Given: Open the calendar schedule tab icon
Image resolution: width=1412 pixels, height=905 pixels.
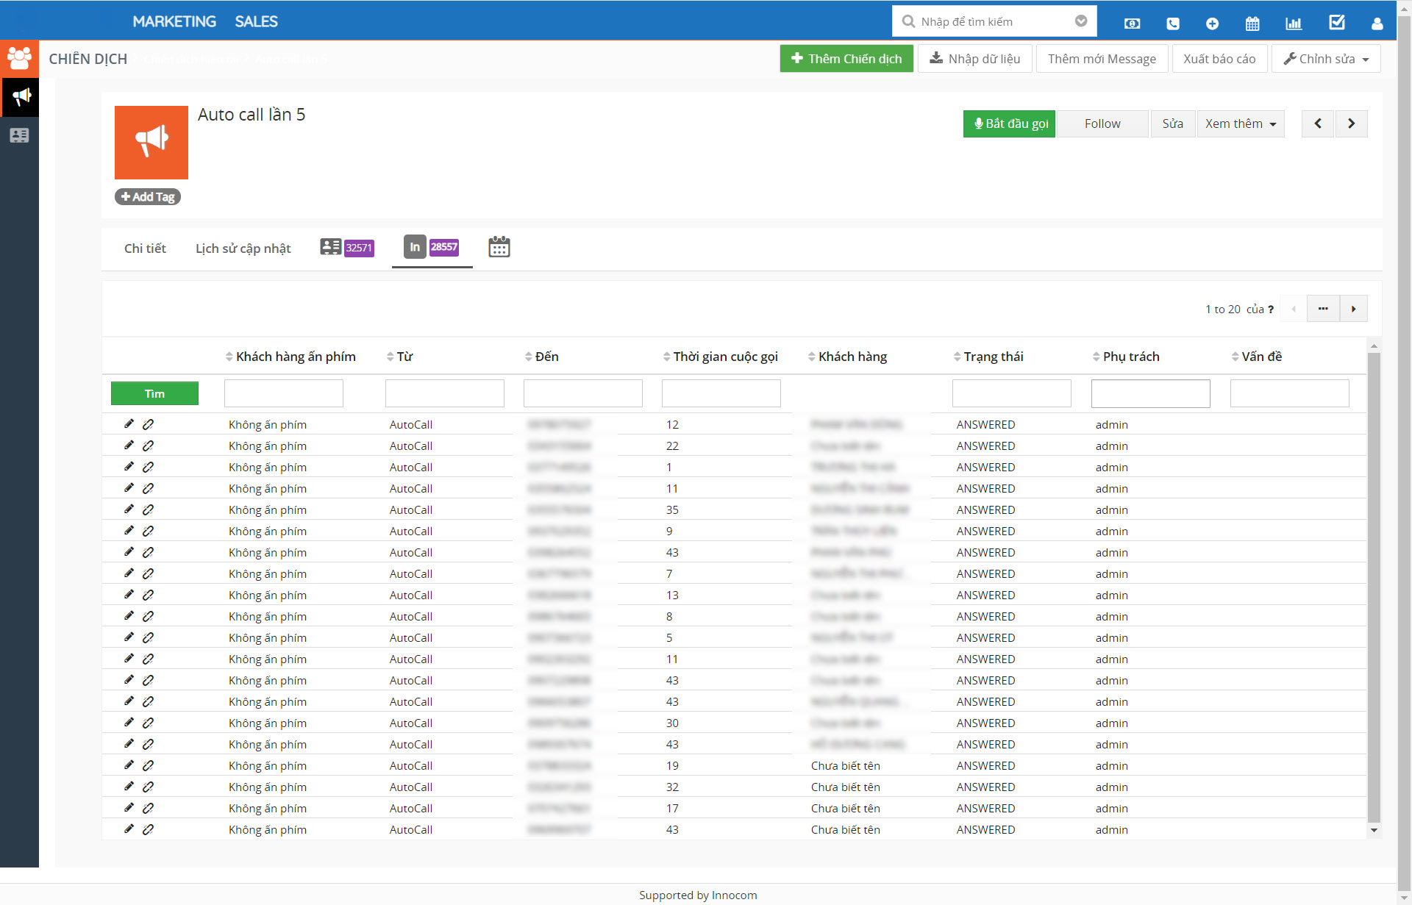Looking at the screenshot, I should pos(499,247).
